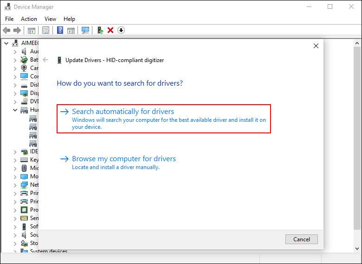Open the Properties toolbar icon
The height and width of the screenshot is (264, 362).
[45, 30]
